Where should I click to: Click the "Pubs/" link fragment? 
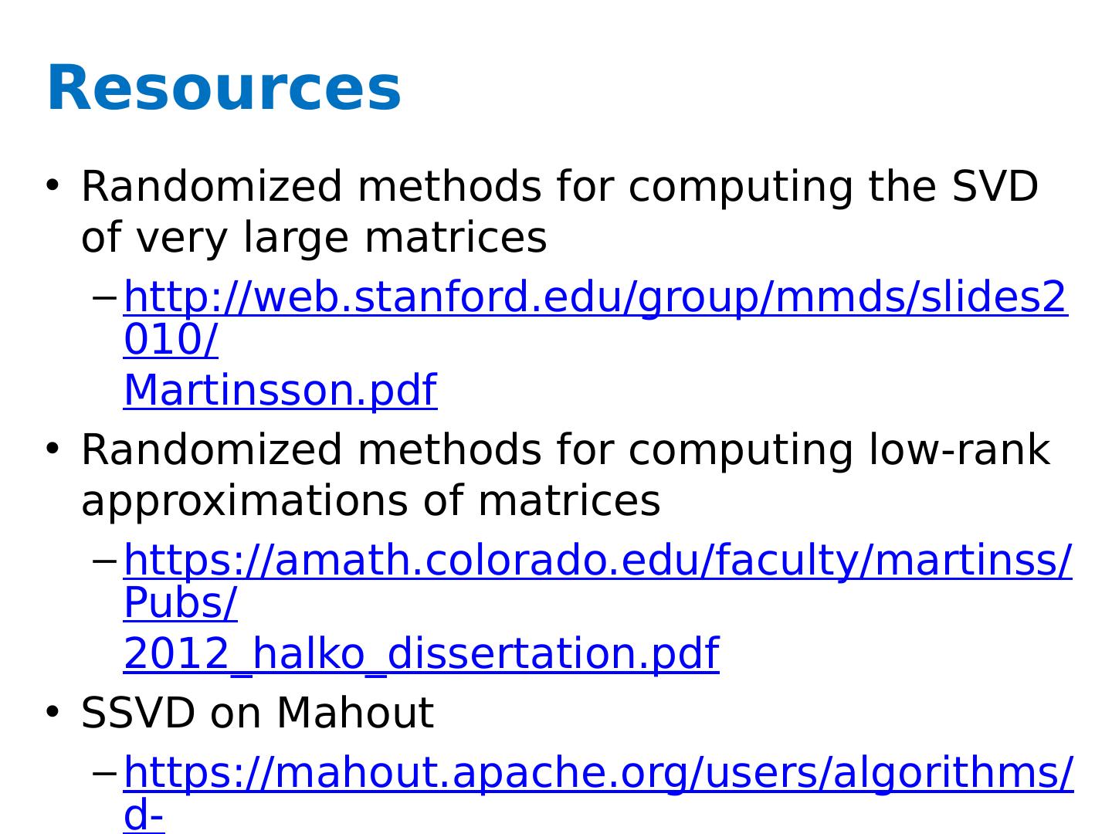click(x=180, y=604)
